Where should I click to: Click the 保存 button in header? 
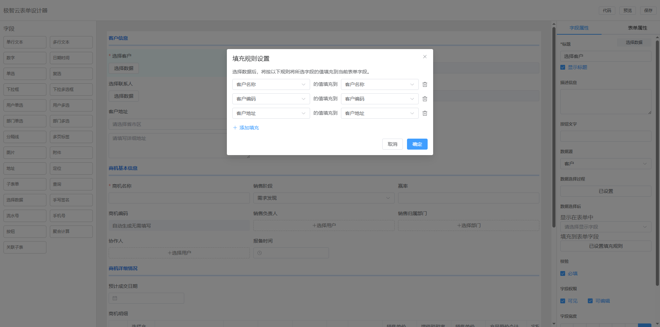point(648,11)
